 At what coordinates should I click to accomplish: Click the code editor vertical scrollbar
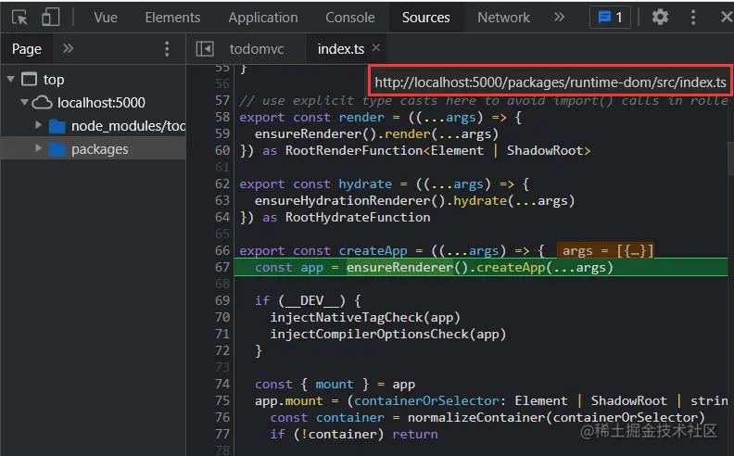click(730, 157)
